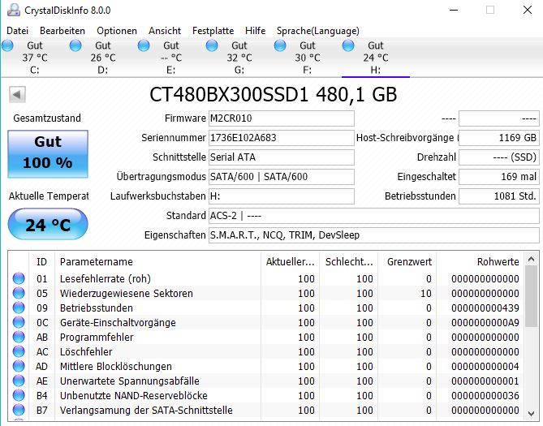Click the Aktueller... column header
Viewport: 543px width, 426px height.
291,261
